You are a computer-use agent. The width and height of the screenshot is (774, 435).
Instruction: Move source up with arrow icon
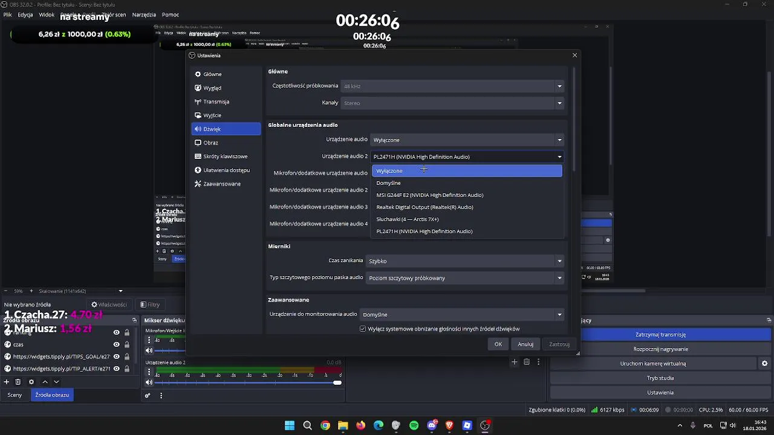pos(45,382)
